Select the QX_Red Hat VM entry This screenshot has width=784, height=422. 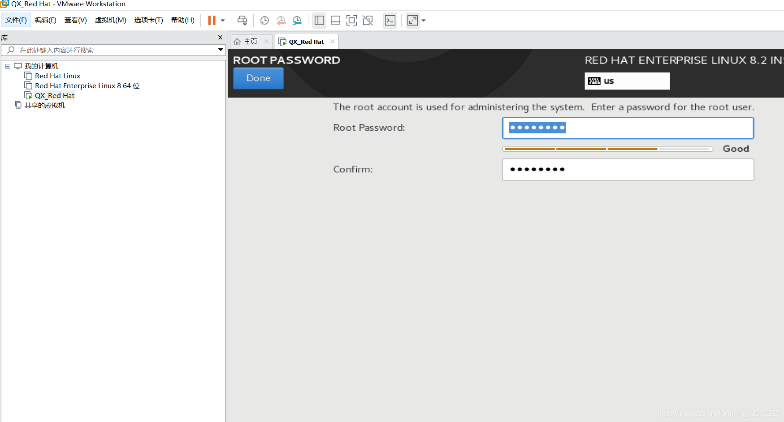tap(55, 96)
